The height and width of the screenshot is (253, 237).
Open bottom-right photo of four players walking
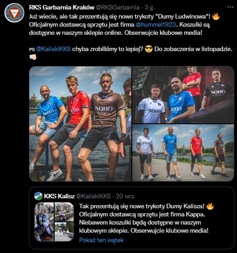click(183, 153)
